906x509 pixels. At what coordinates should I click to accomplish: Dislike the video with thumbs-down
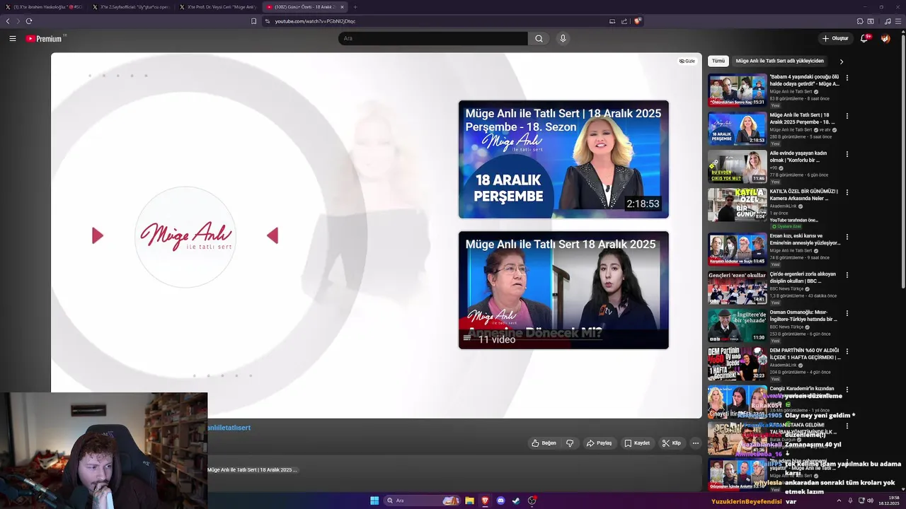(x=570, y=443)
